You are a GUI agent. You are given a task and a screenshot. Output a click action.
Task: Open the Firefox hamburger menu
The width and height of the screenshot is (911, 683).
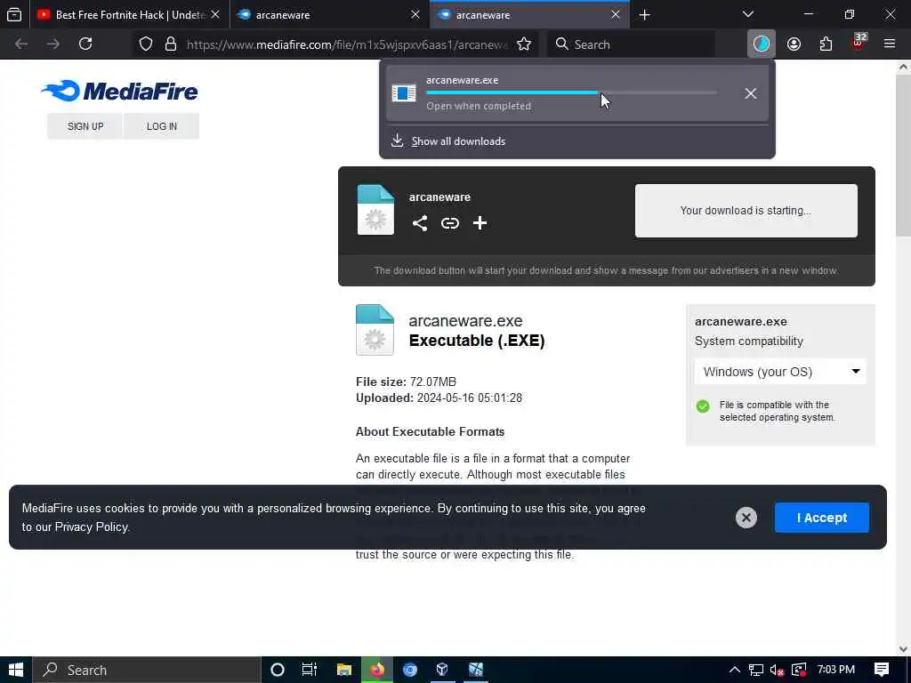(x=890, y=44)
